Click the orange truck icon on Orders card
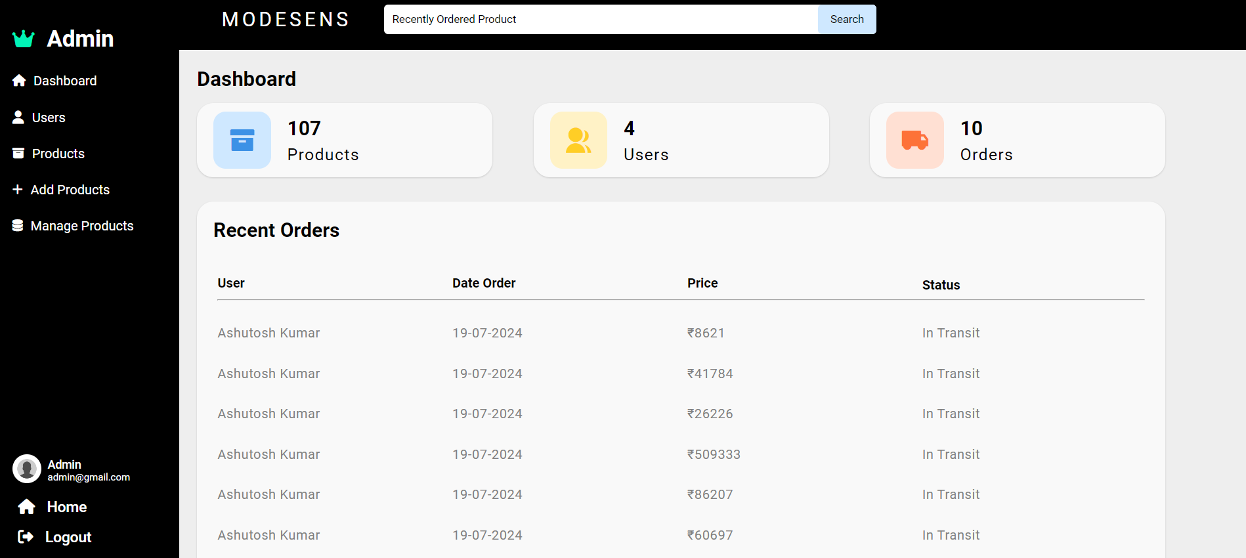Image resolution: width=1246 pixels, height=558 pixels. (914, 140)
